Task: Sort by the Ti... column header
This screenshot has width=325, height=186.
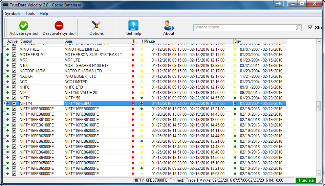Action: point(135,41)
